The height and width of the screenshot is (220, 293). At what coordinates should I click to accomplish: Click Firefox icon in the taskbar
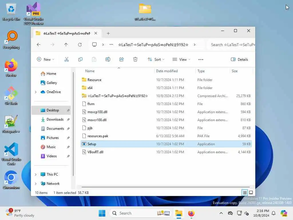pos(191,213)
